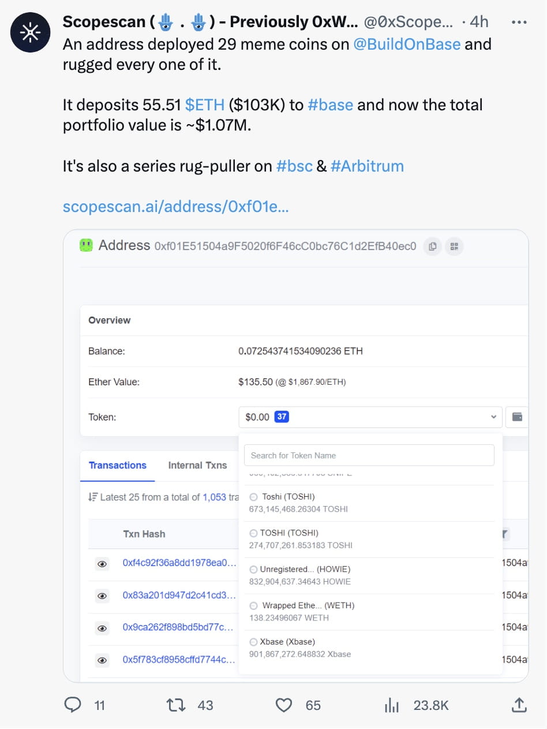Open the tweet options three-dot menu
547x729 pixels.
[x=519, y=21]
